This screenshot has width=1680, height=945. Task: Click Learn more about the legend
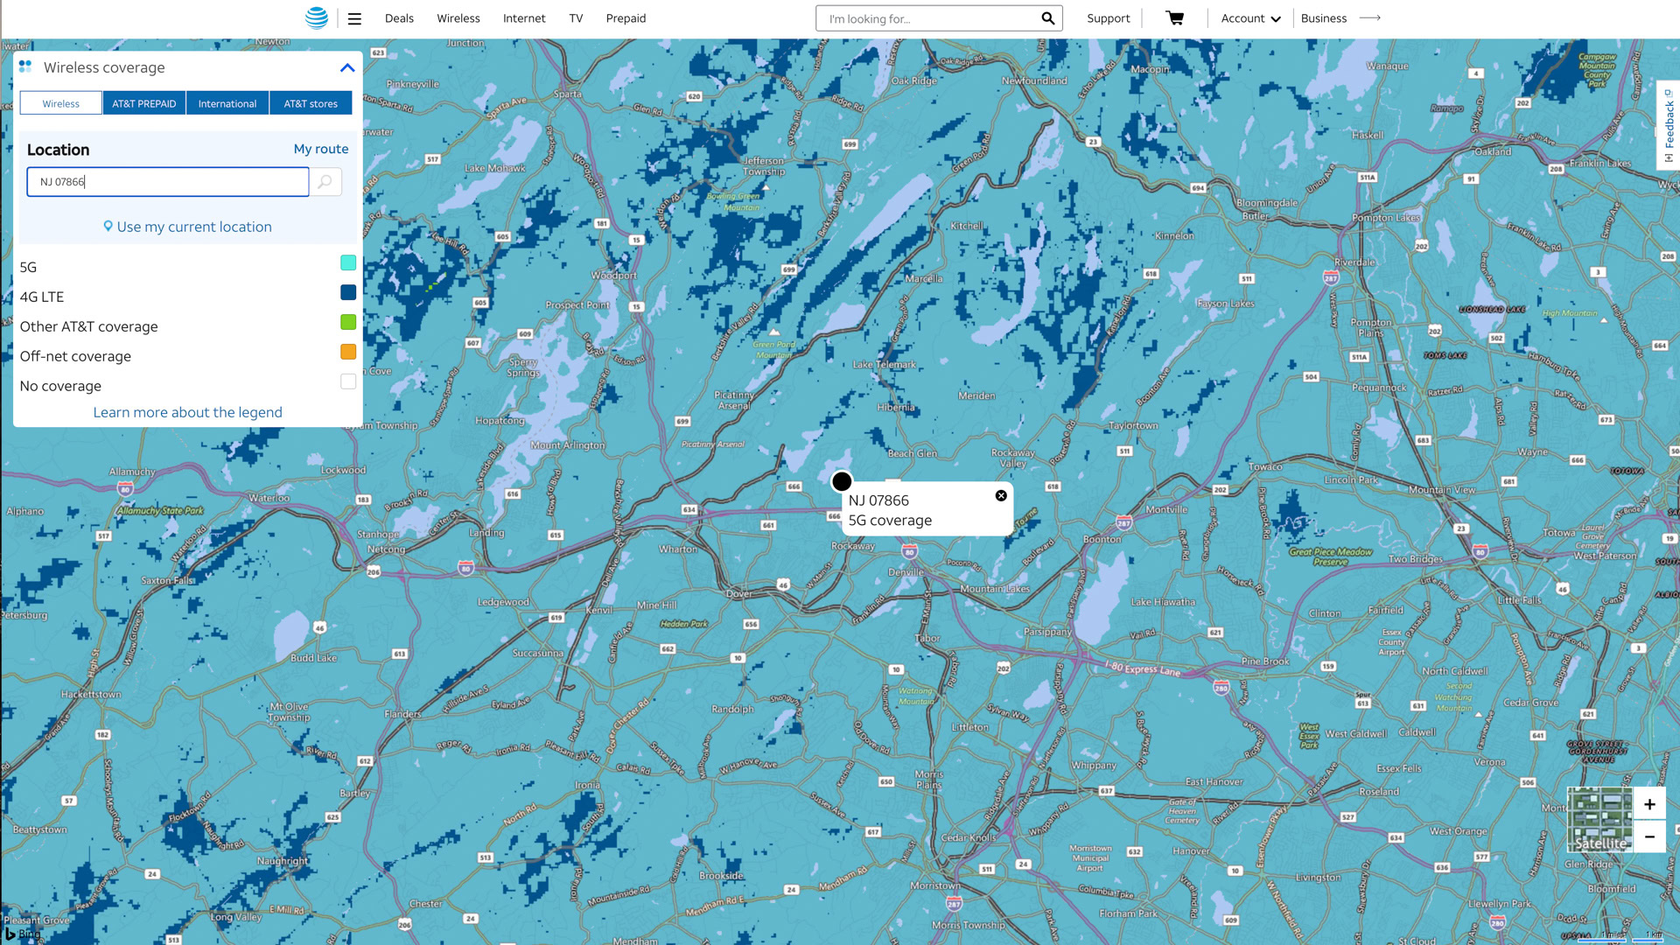pyautogui.click(x=187, y=412)
